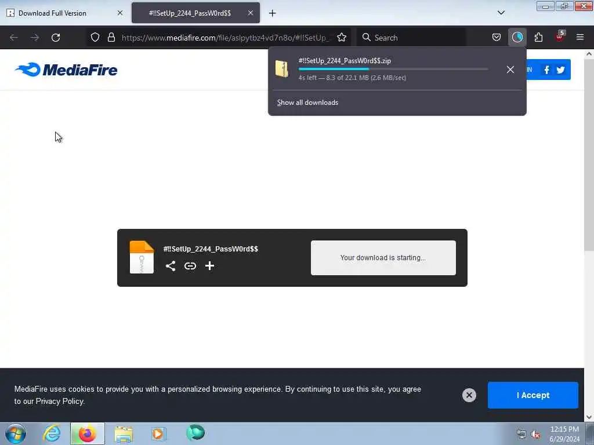This screenshot has height=445, width=594.
Task: Click the page vertical scrollbar thumb
Action: click(589, 154)
